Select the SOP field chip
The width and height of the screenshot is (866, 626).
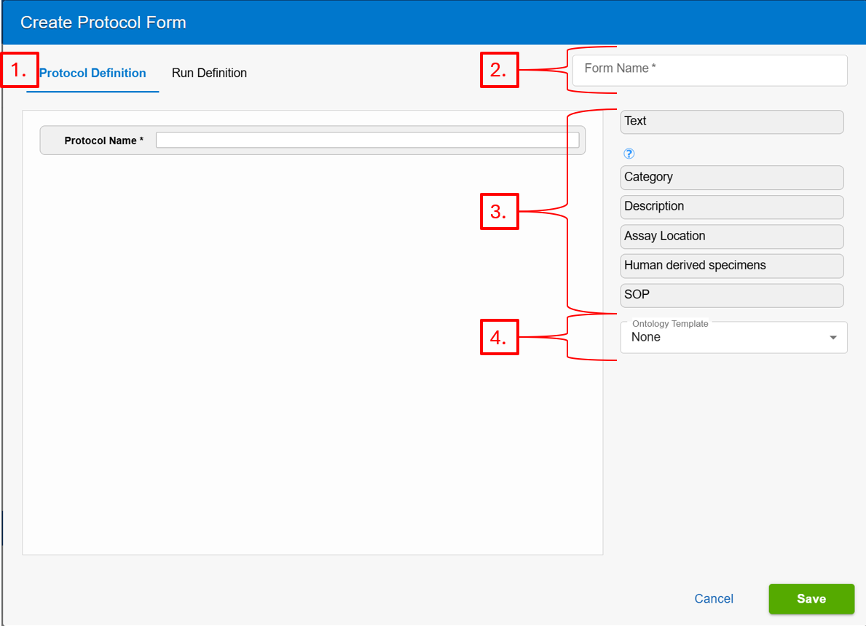point(731,295)
